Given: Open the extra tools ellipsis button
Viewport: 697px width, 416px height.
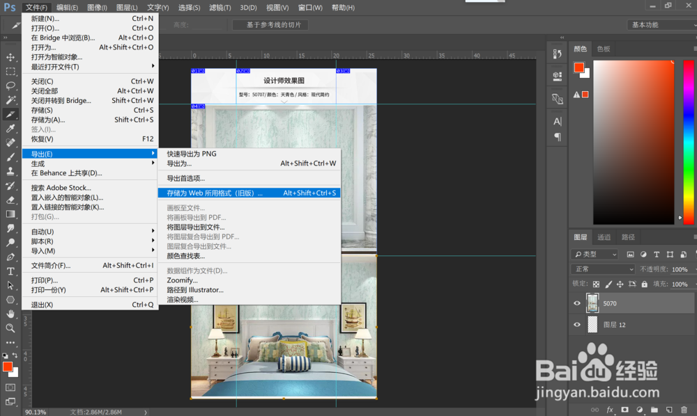Looking at the screenshot, I should coord(10,342).
